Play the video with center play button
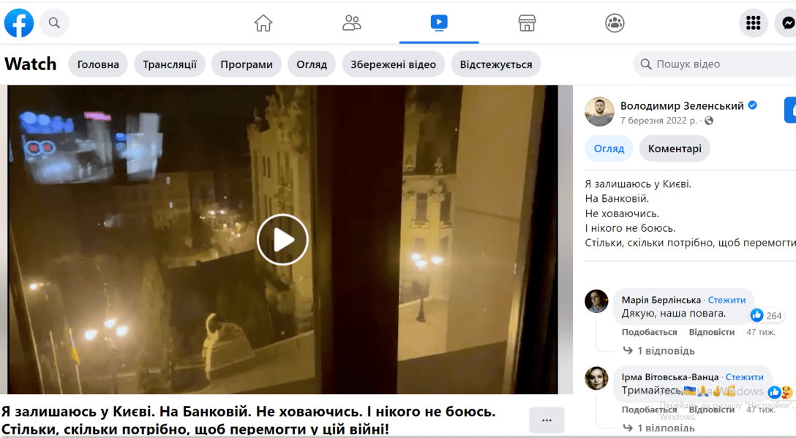The width and height of the screenshot is (796, 438). (x=282, y=239)
